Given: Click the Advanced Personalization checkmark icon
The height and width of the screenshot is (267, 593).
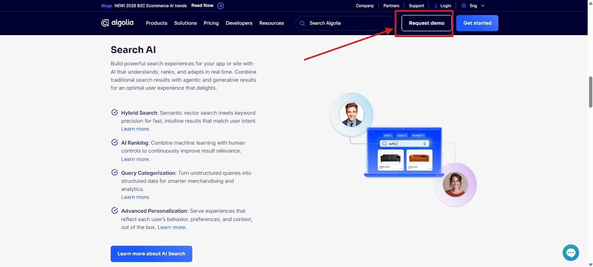Looking at the screenshot, I should click(115, 210).
